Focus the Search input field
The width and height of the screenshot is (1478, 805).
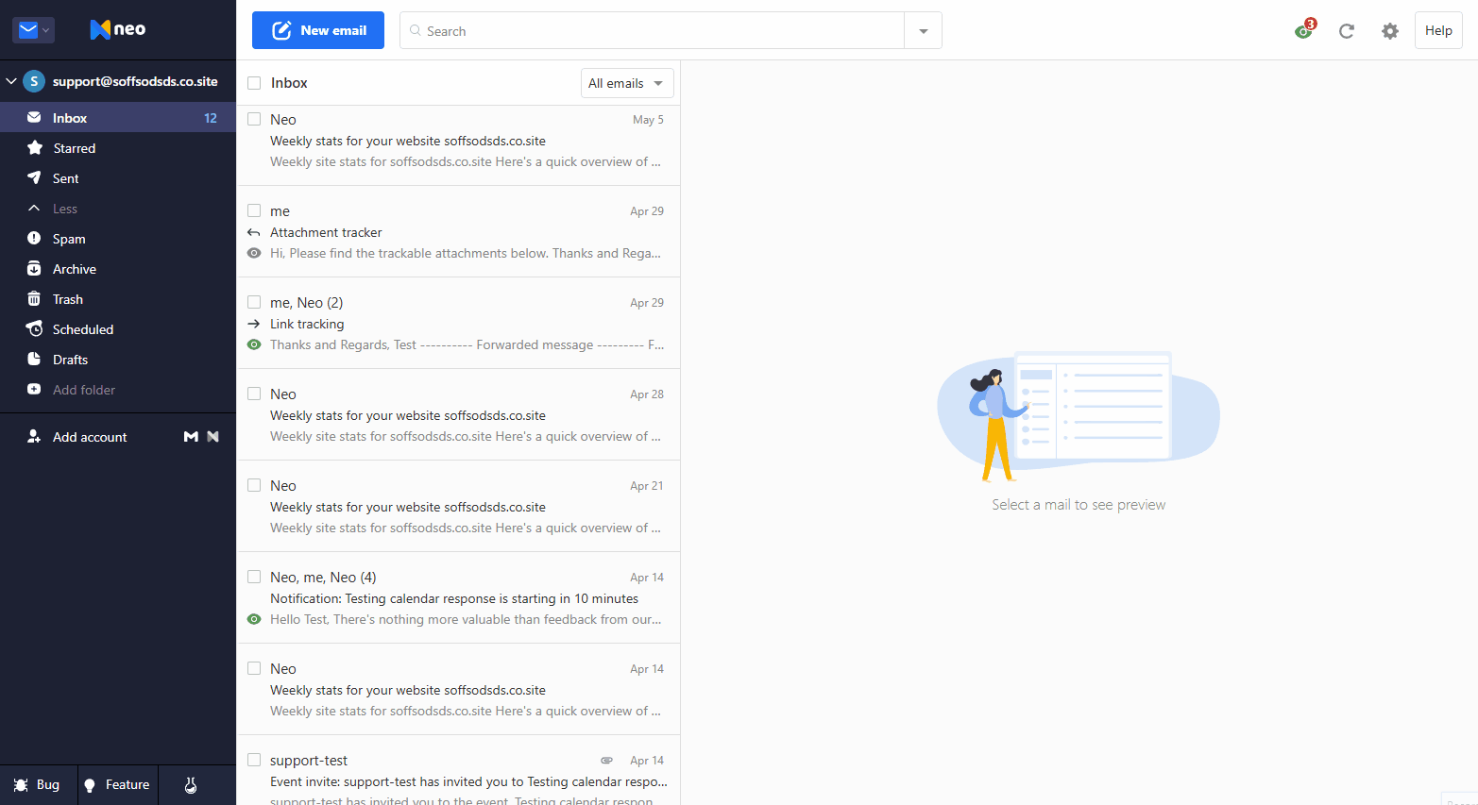coord(653,31)
